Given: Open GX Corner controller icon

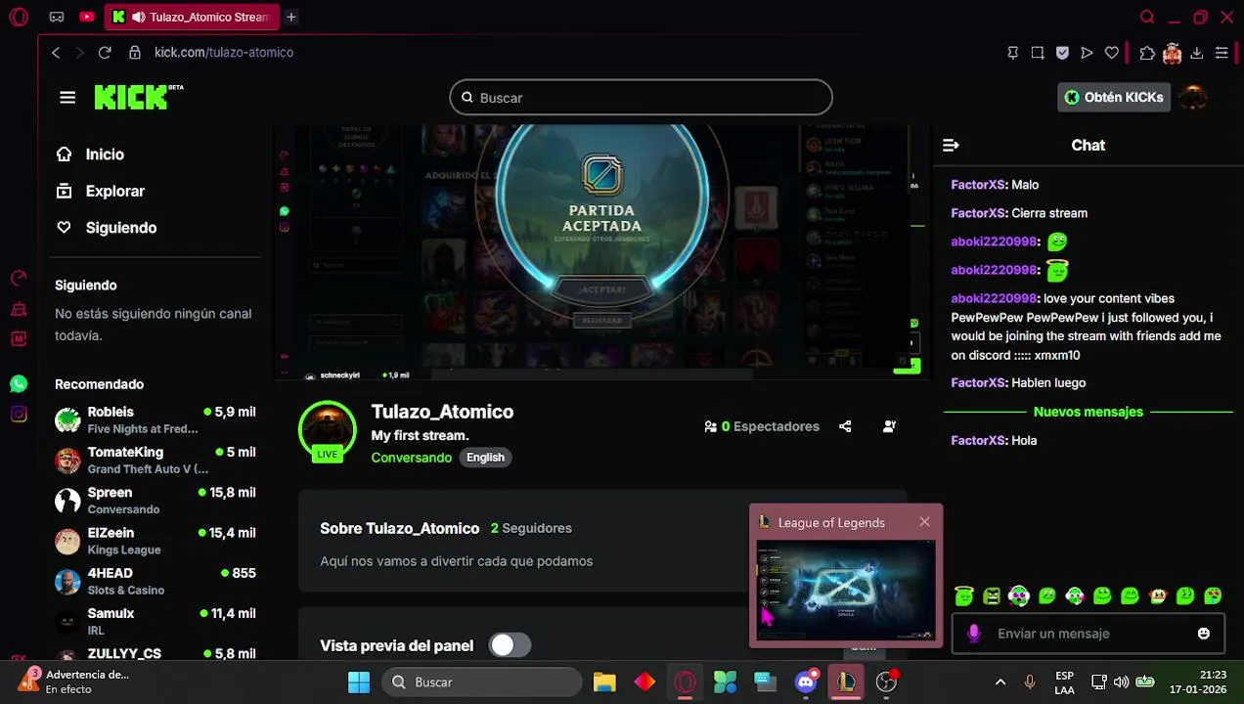Looking at the screenshot, I should (x=57, y=17).
